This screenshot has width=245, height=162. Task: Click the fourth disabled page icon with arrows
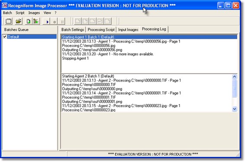click(x=100, y=21)
